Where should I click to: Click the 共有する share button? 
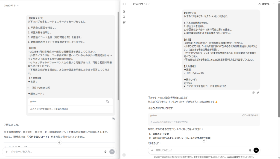[x=264, y=4]
